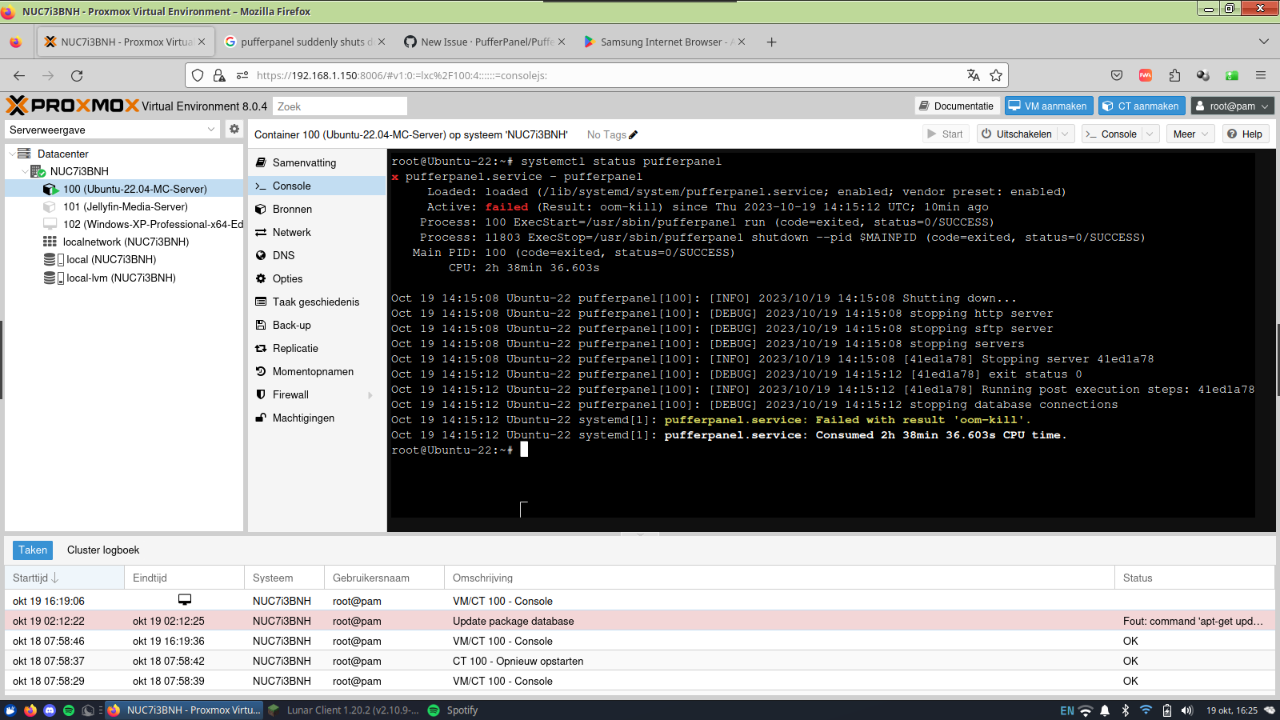Click the CT aanmaken button

pyautogui.click(x=1142, y=105)
